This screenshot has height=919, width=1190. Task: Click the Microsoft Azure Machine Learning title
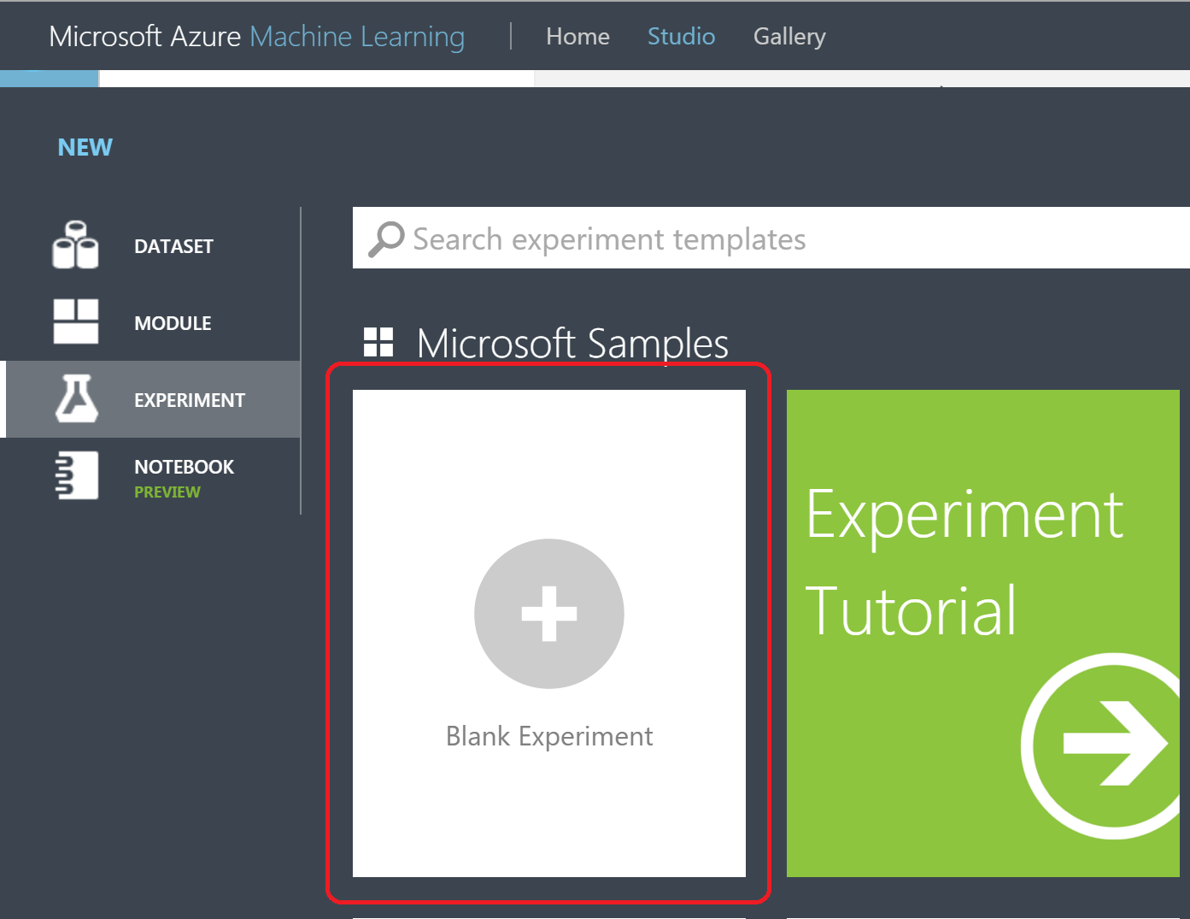tap(256, 37)
